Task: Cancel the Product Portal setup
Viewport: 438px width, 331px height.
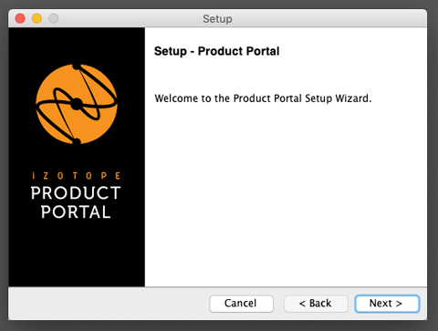Action: tap(241, 304)
